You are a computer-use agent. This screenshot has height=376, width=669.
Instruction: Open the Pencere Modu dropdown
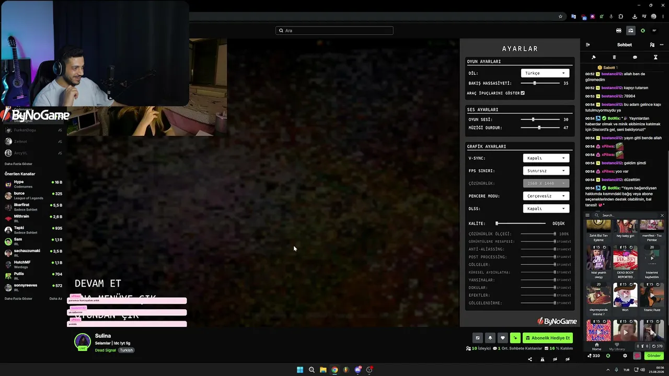[546, 196]
